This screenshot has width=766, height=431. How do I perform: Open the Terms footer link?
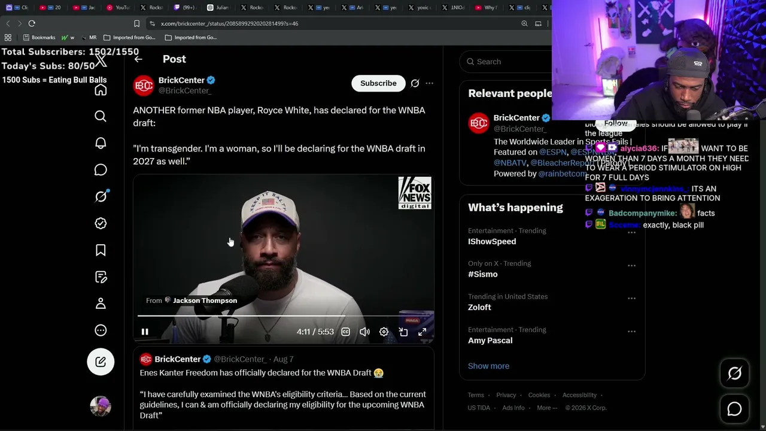pos(476,395)
